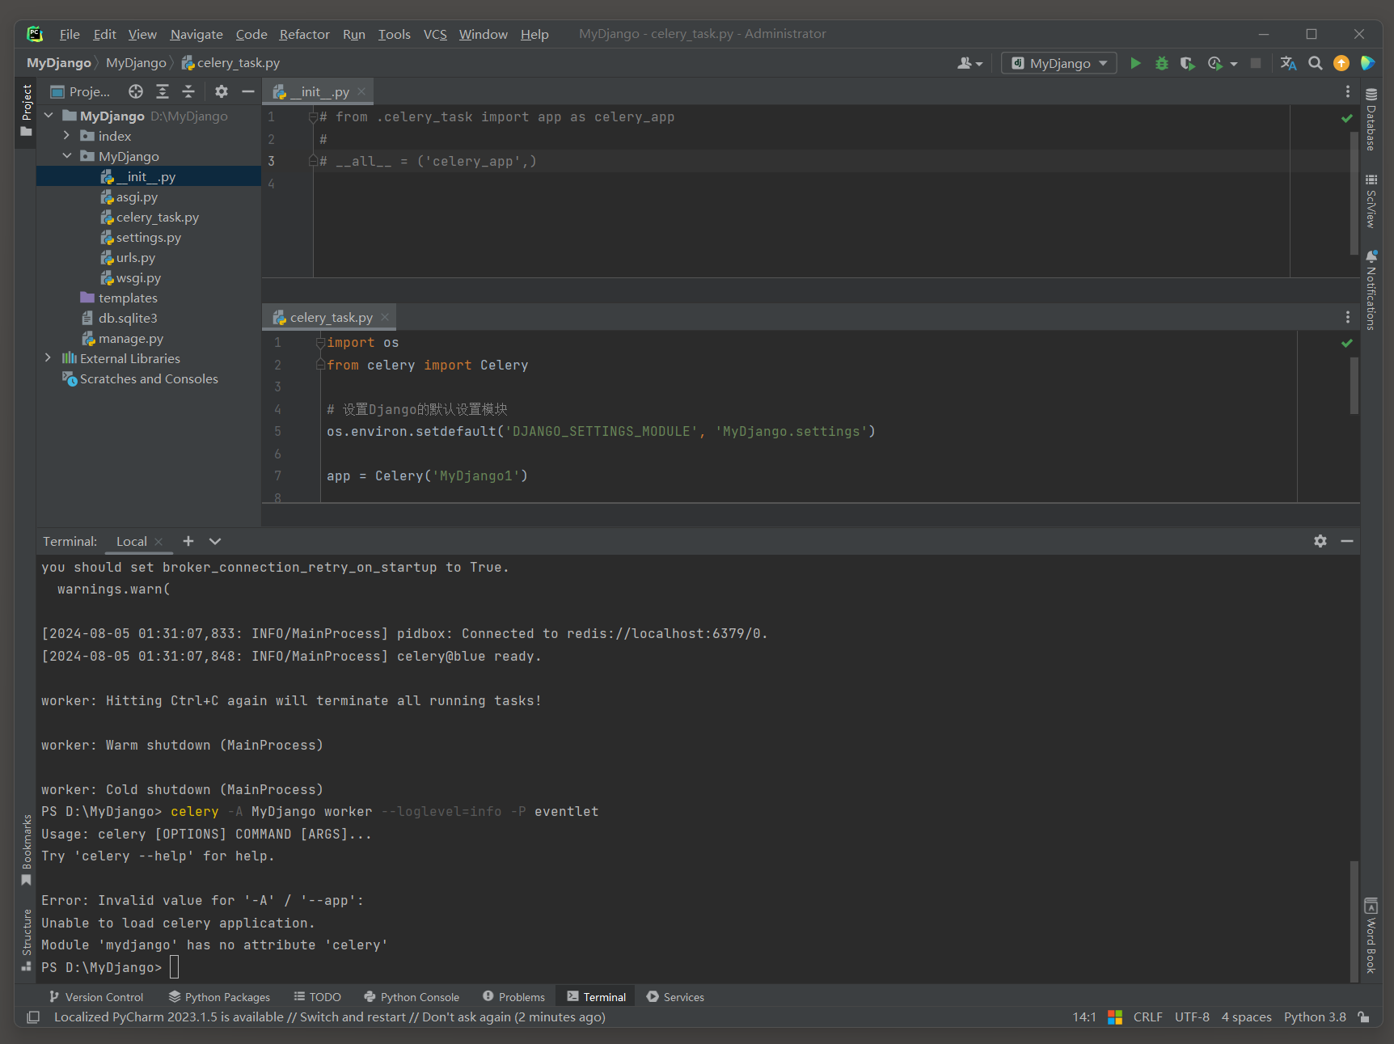This screenshot has height=1044, width=1394.
Task: Click the UTF-8 encoding indicator
Action: pos(1192,1017)
